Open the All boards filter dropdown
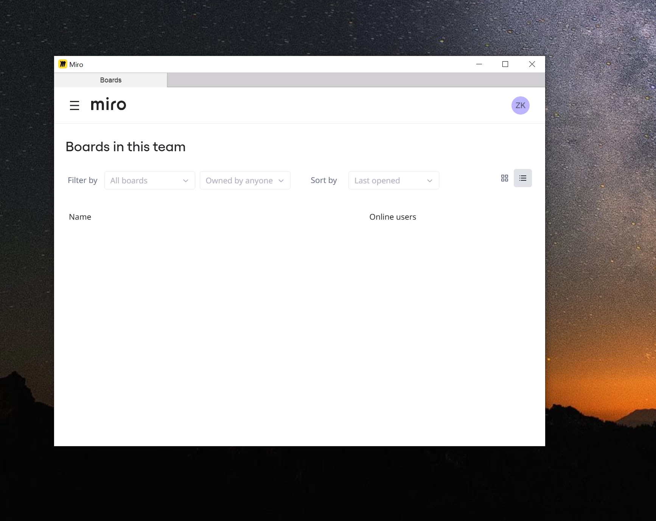Viewport: 656px width, 521px height. pos(149,180)
